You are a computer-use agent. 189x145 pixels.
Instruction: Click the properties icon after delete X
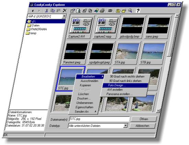(73, 11)
